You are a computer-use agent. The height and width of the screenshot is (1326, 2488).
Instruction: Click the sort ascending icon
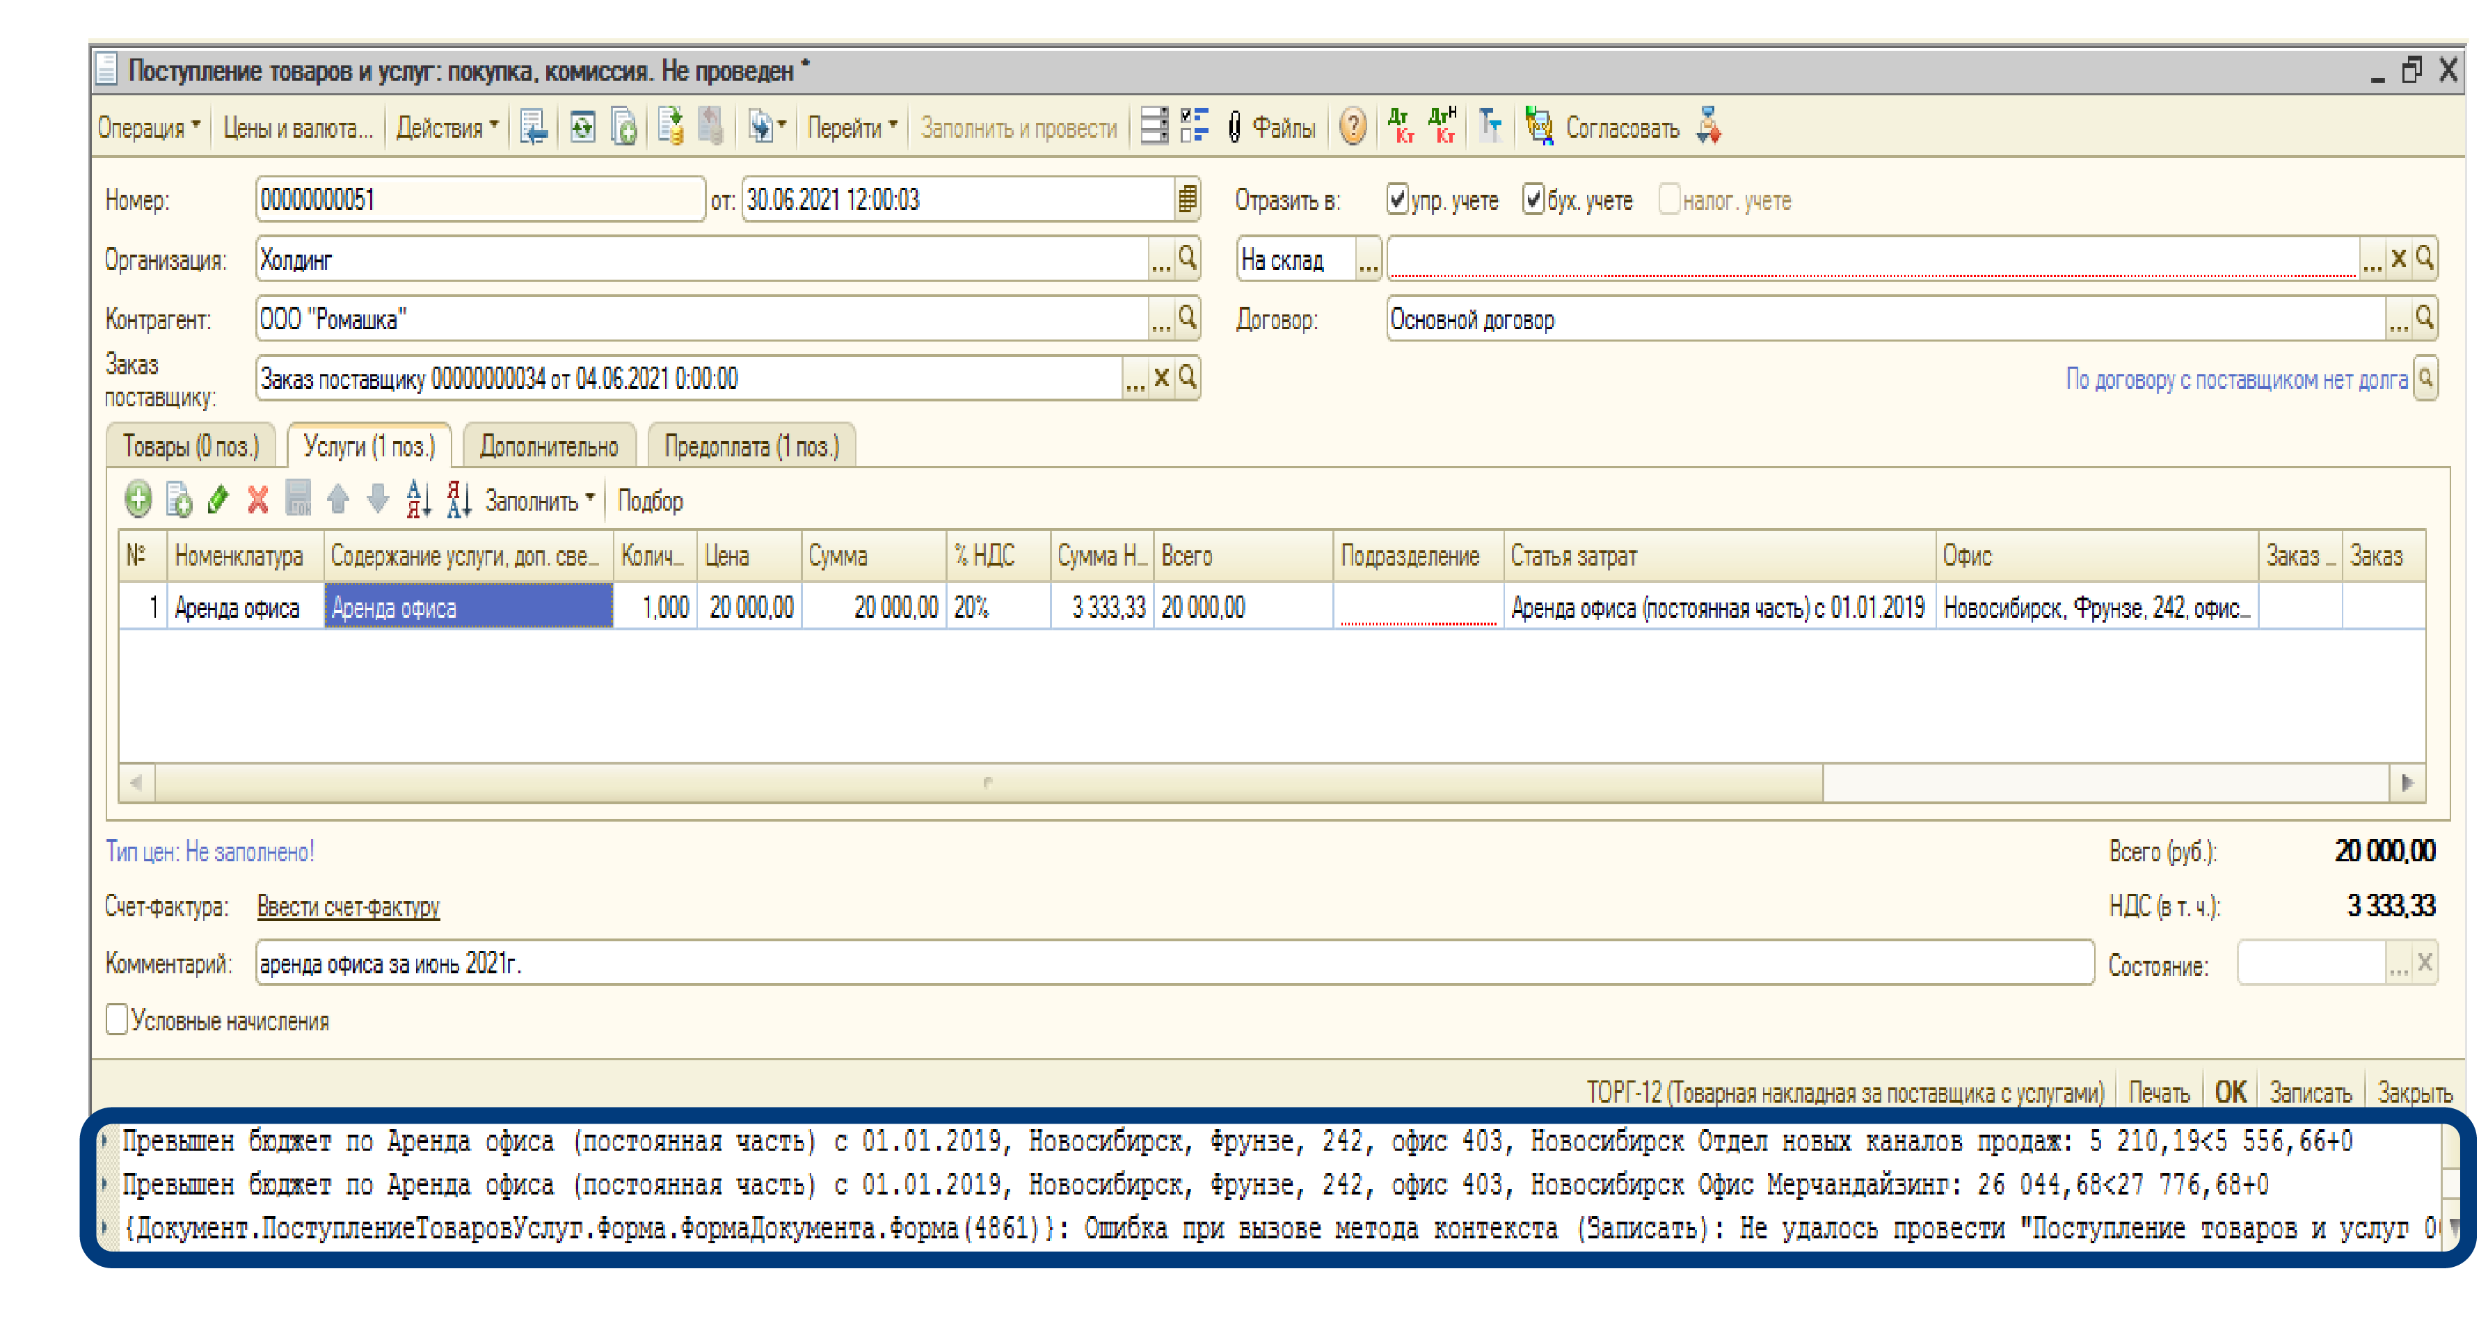[x=418, y=500]
